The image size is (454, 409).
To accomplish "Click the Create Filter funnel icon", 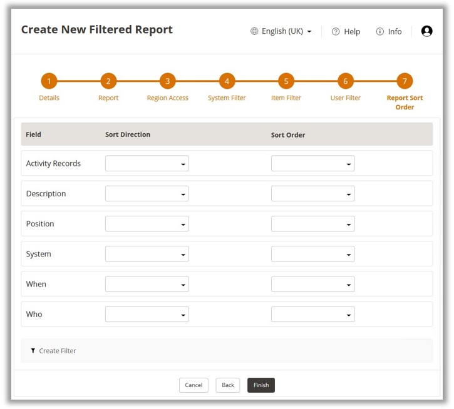I will point(33,351).
